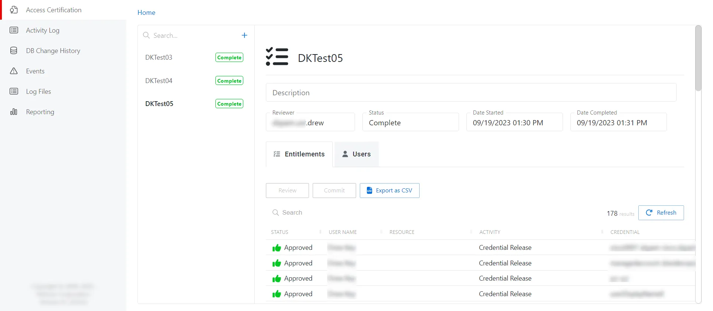The image size is (713, 311).
Task: Click the CSV file icon
Action: point(369,190)
